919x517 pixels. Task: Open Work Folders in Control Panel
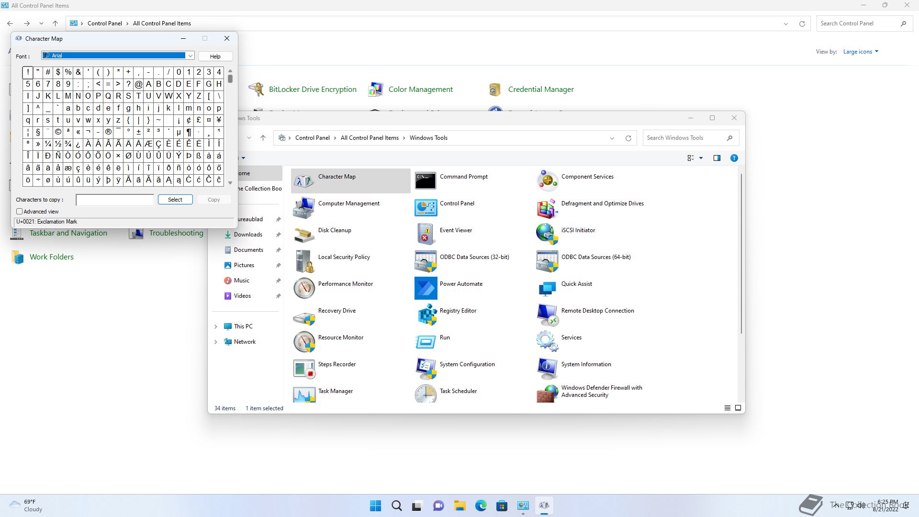(42, 257)
